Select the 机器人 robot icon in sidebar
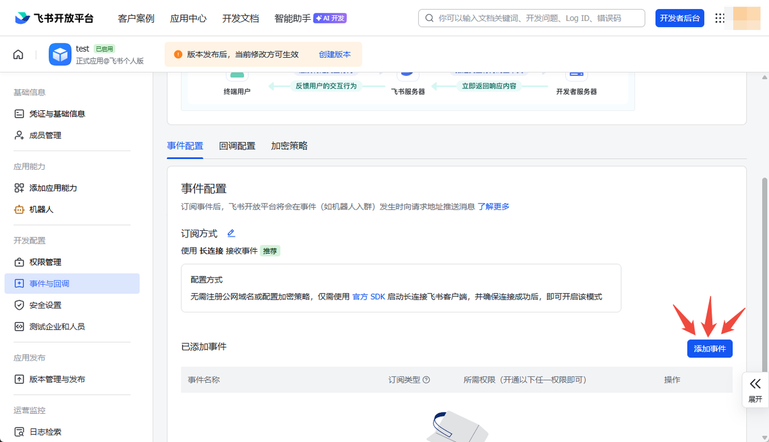The width and height of the screenshot is (769, 442). tap(20, 209)
